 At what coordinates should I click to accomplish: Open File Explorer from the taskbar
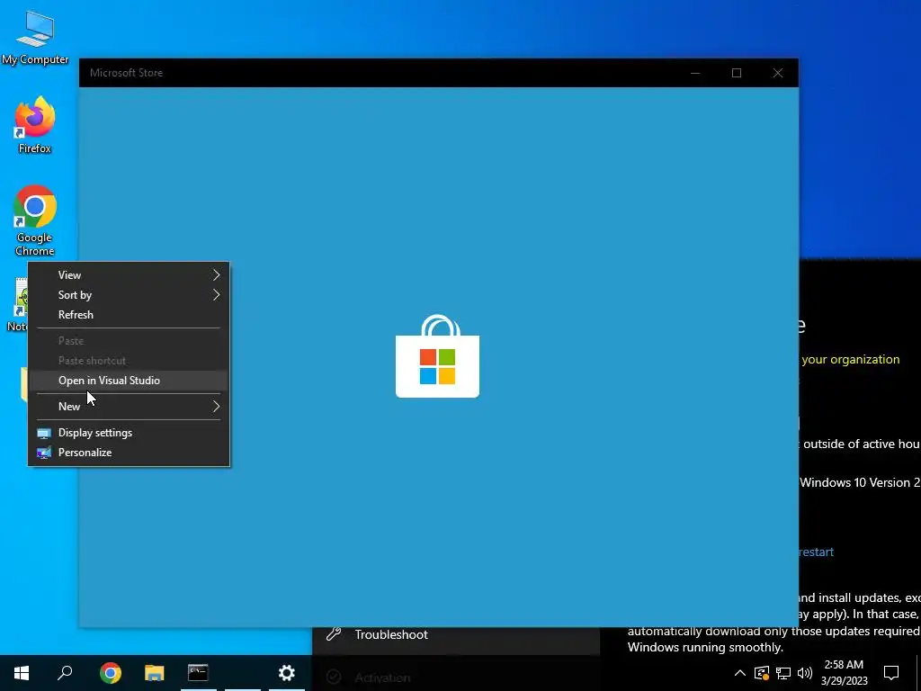[155, 673]
